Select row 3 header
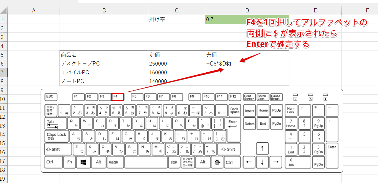Screen dimensions: 378x183 pos(4,37)
